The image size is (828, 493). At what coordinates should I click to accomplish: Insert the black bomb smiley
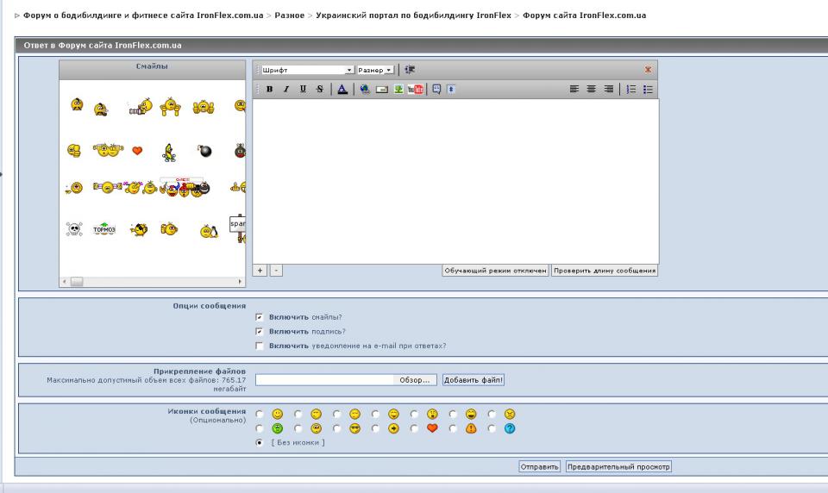[204, 152]
